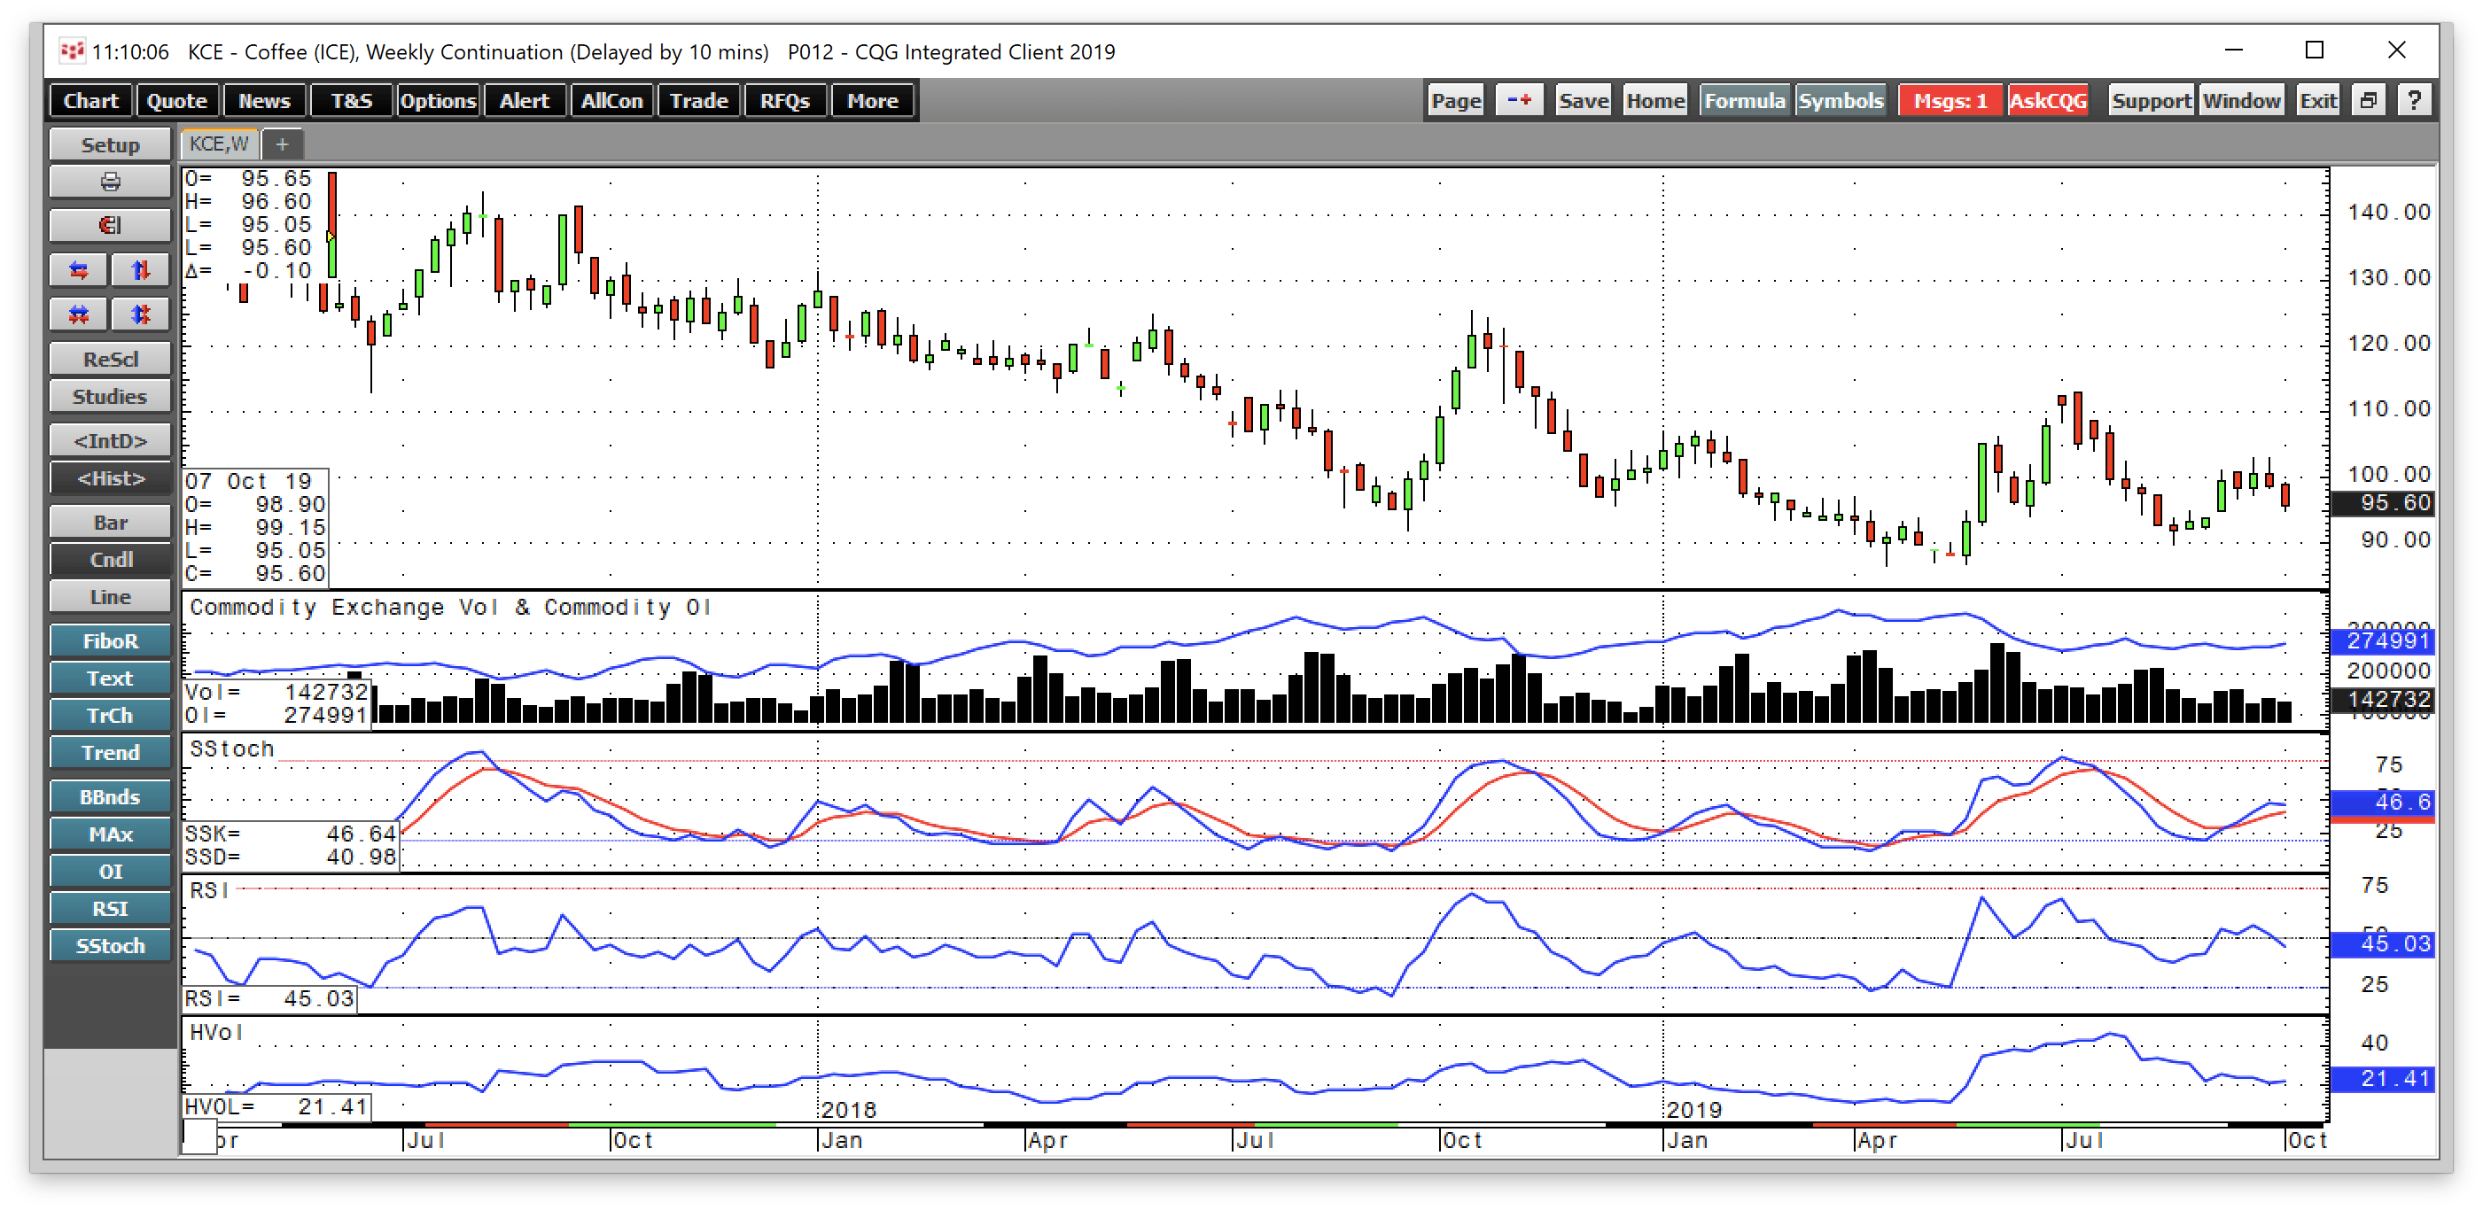Click the Home button
The height and width of the screenshot is (1210, 2483).
(1654, 100)
